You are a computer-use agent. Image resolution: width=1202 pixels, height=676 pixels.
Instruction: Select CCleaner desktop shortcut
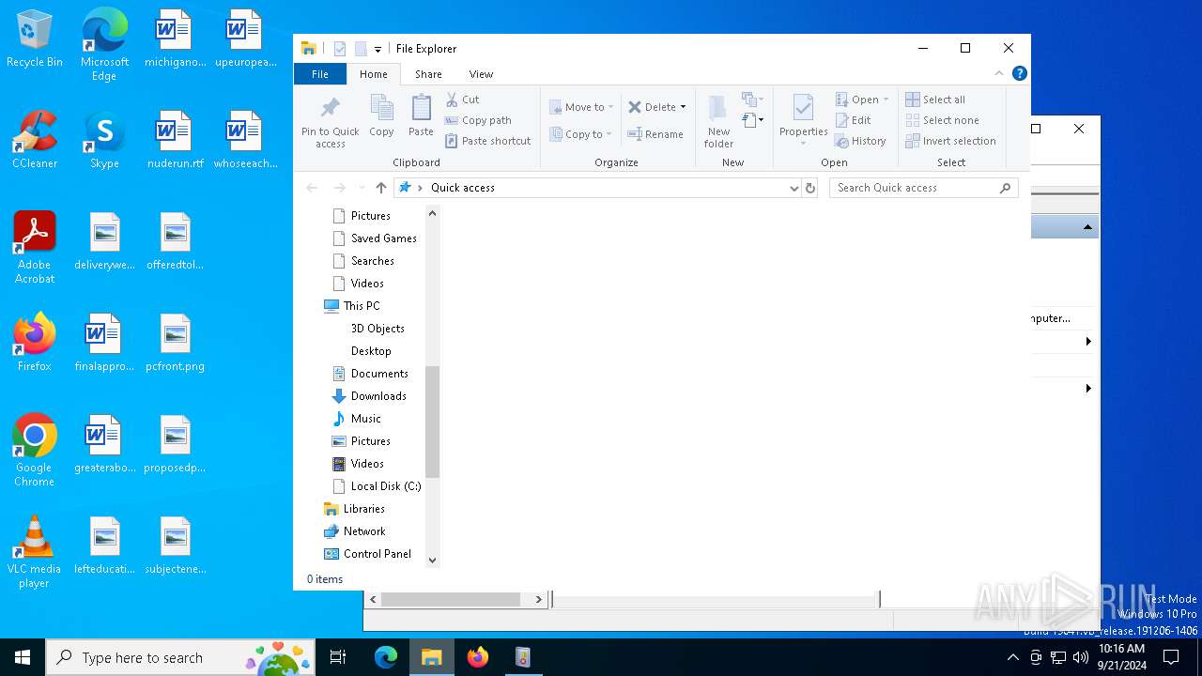pos(35,141)
